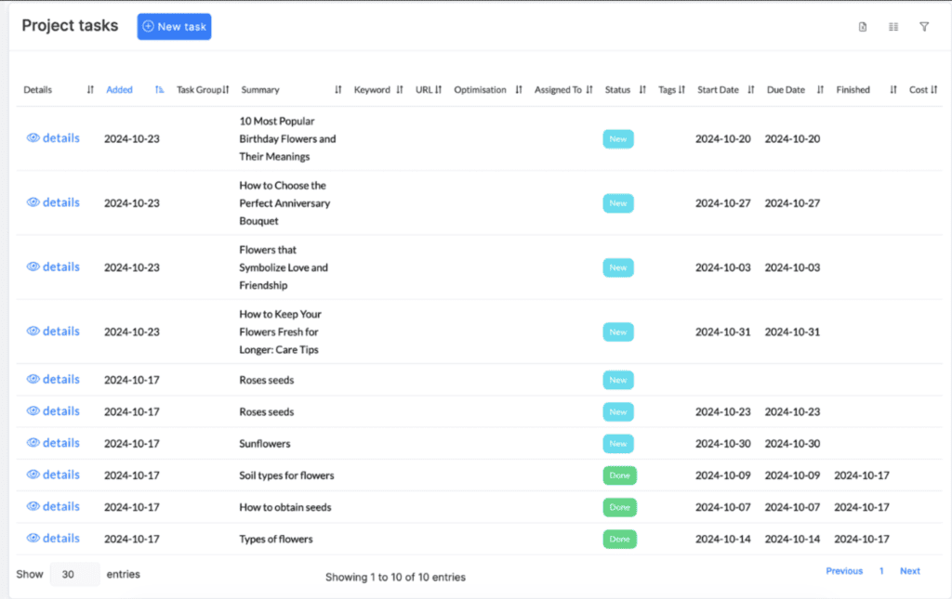
Task: Sort table by Due Date arrows
Action: point(820,90)
